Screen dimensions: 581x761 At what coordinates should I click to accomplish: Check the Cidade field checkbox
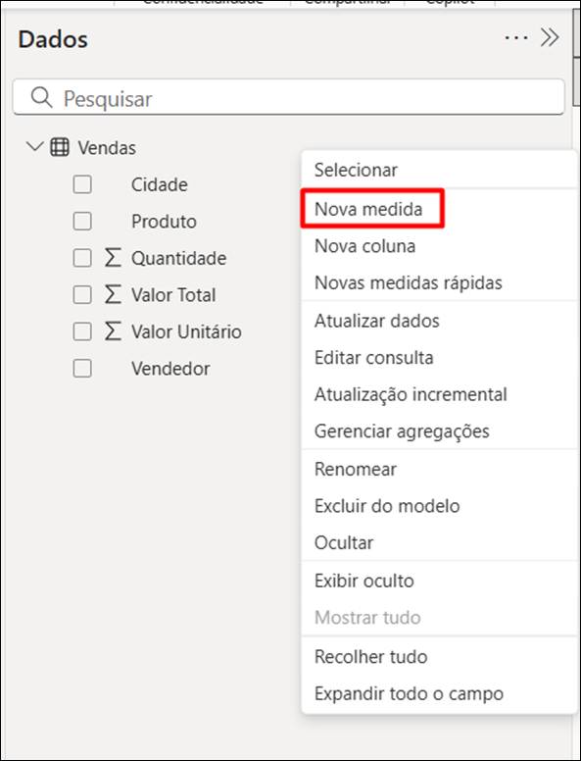point(82,184)
